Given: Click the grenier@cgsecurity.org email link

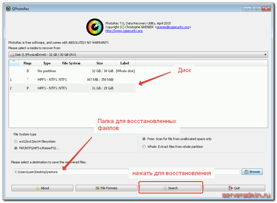Looking at the screenshot, I should (x=173, y=27).
